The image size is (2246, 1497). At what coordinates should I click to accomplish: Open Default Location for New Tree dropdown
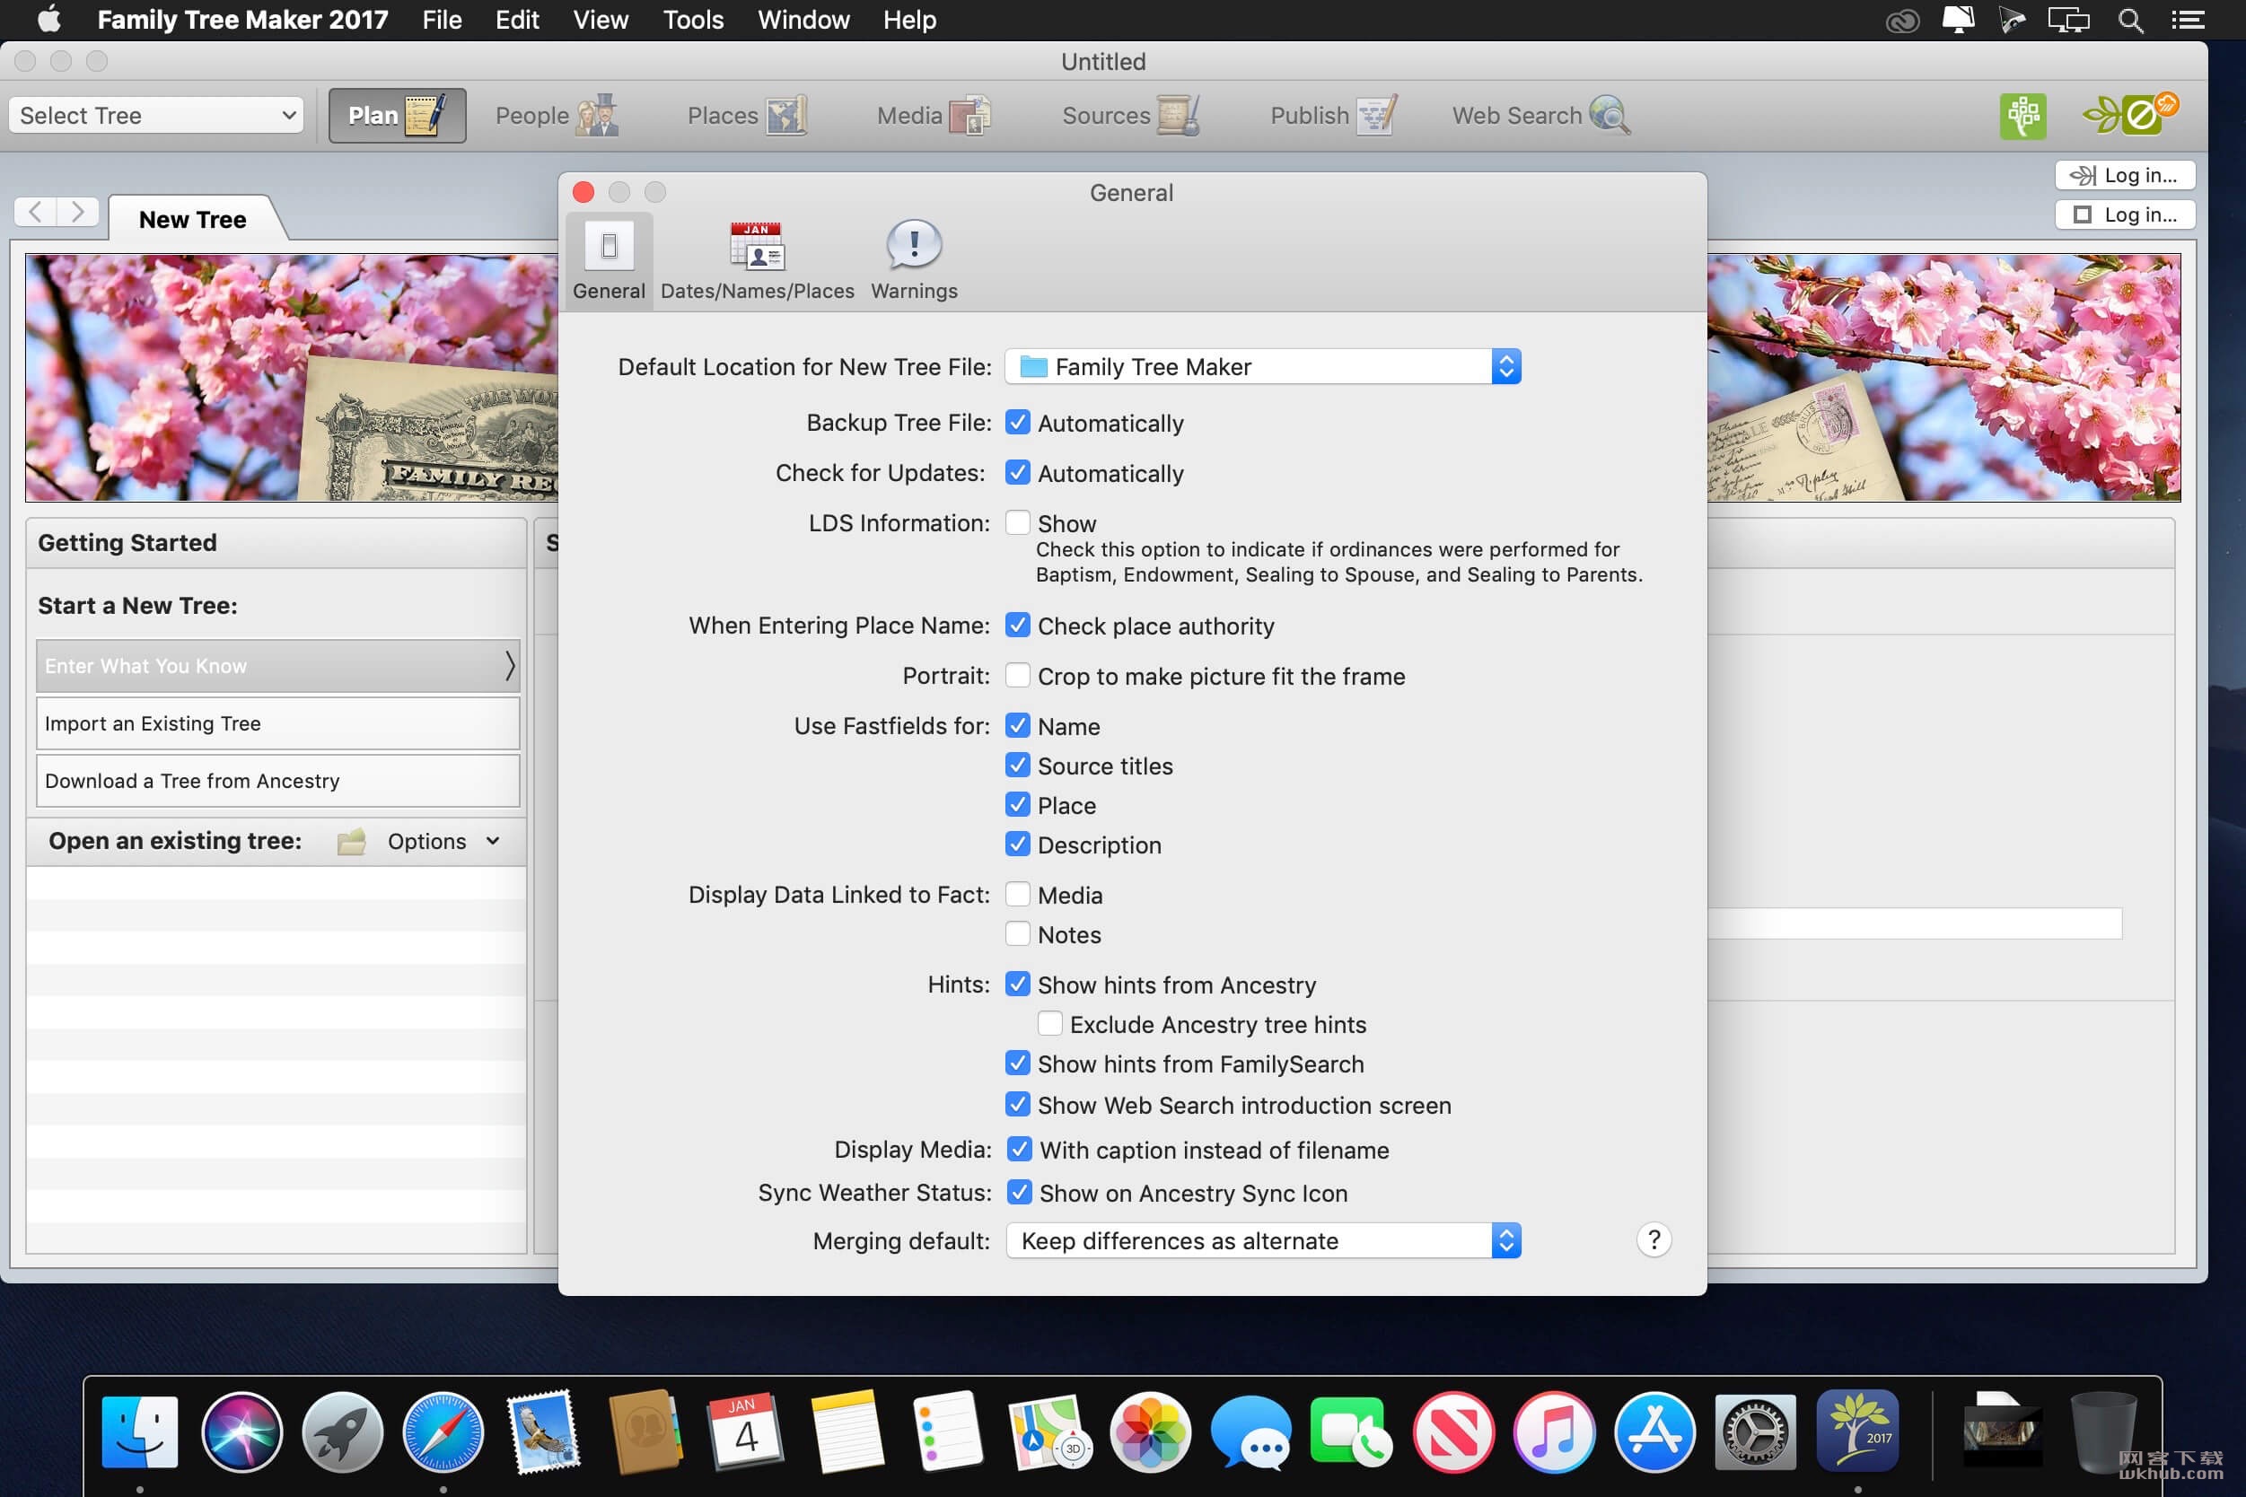(1262, 366)
